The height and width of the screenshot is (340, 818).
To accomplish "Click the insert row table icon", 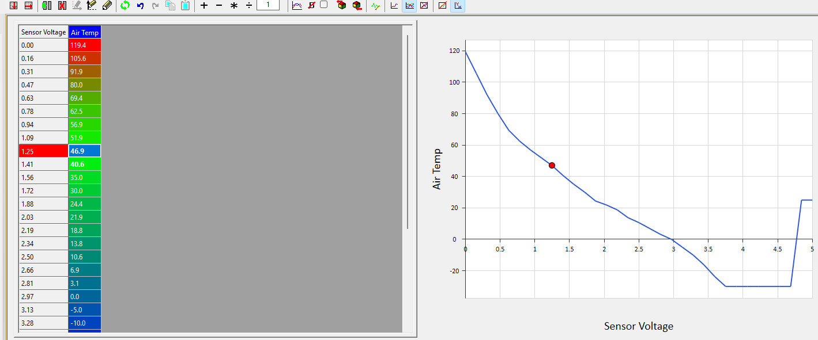I will coord(28,6).
